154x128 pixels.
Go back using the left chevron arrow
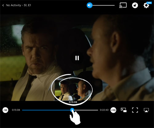[x=3, y=5]
